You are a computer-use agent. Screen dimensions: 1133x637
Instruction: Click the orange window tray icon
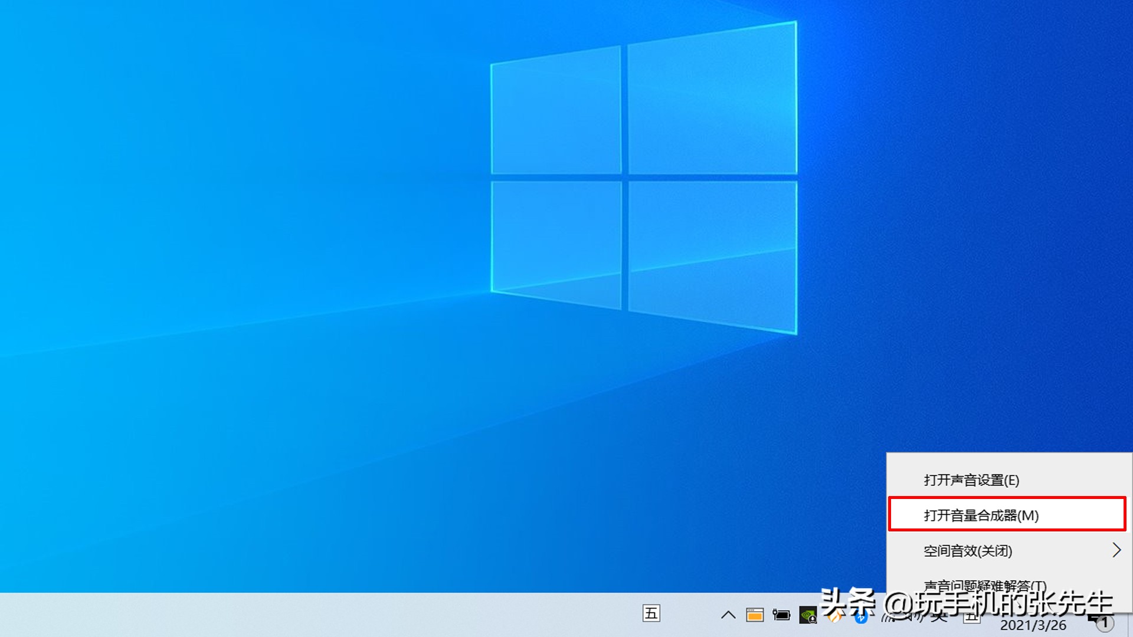755,615
